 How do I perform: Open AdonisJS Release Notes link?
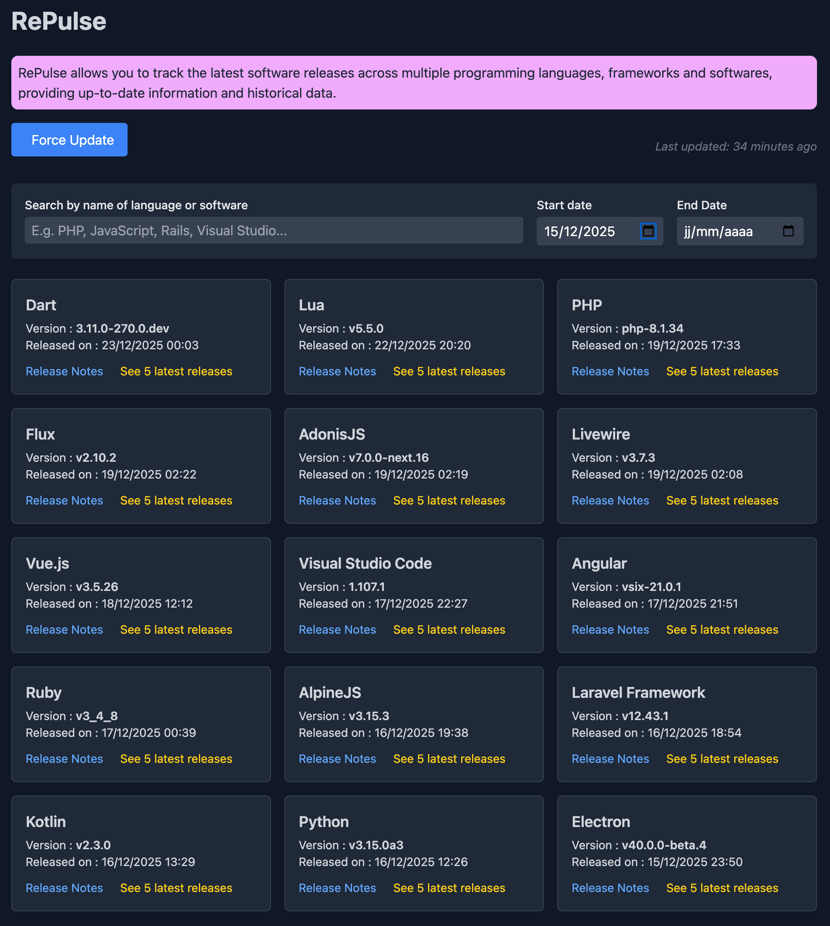coord(337,500)
